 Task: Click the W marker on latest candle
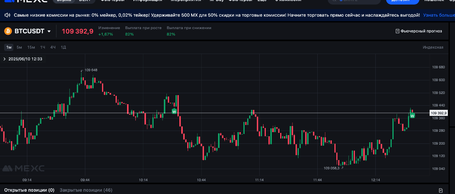pos(412,115)
